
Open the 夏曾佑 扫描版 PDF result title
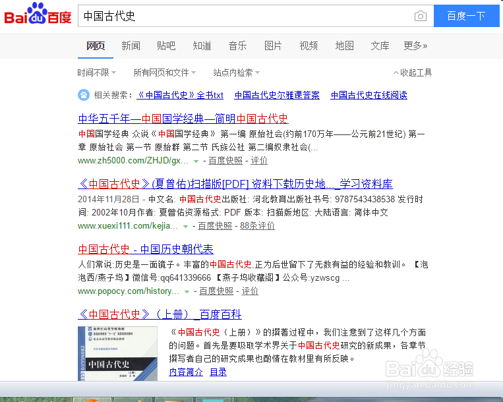point(235,184)
